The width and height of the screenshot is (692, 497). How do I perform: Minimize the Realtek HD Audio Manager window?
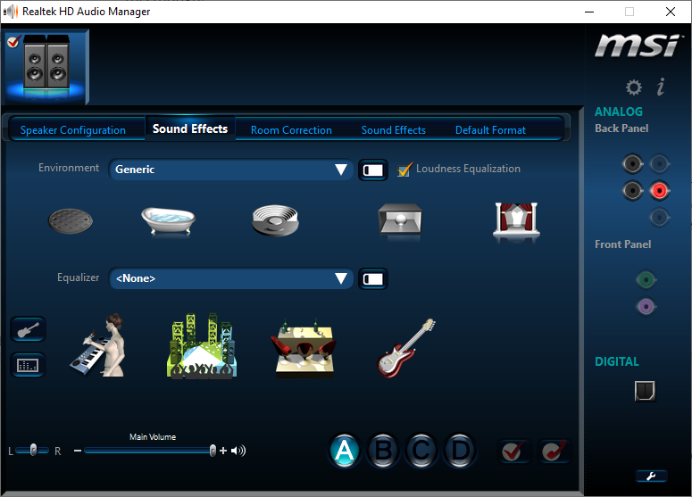(589, 12)
